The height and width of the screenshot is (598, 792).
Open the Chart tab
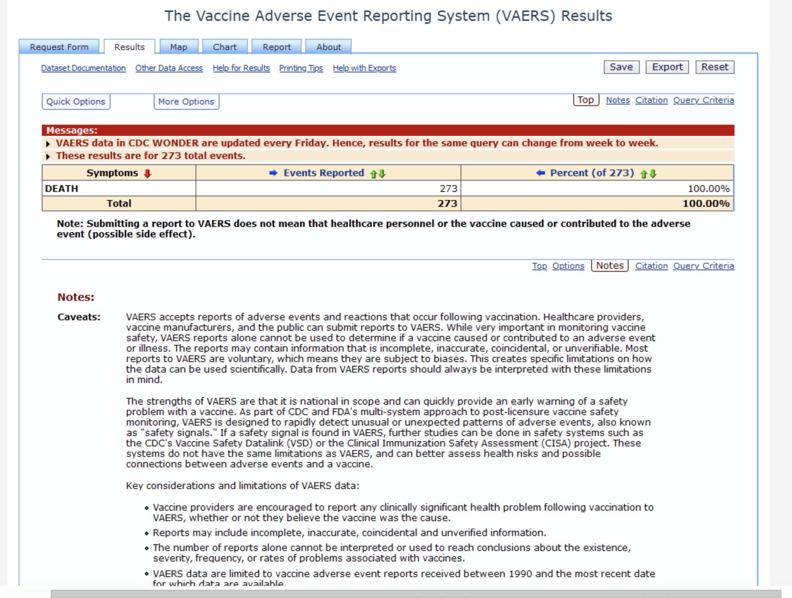(225, 47)
